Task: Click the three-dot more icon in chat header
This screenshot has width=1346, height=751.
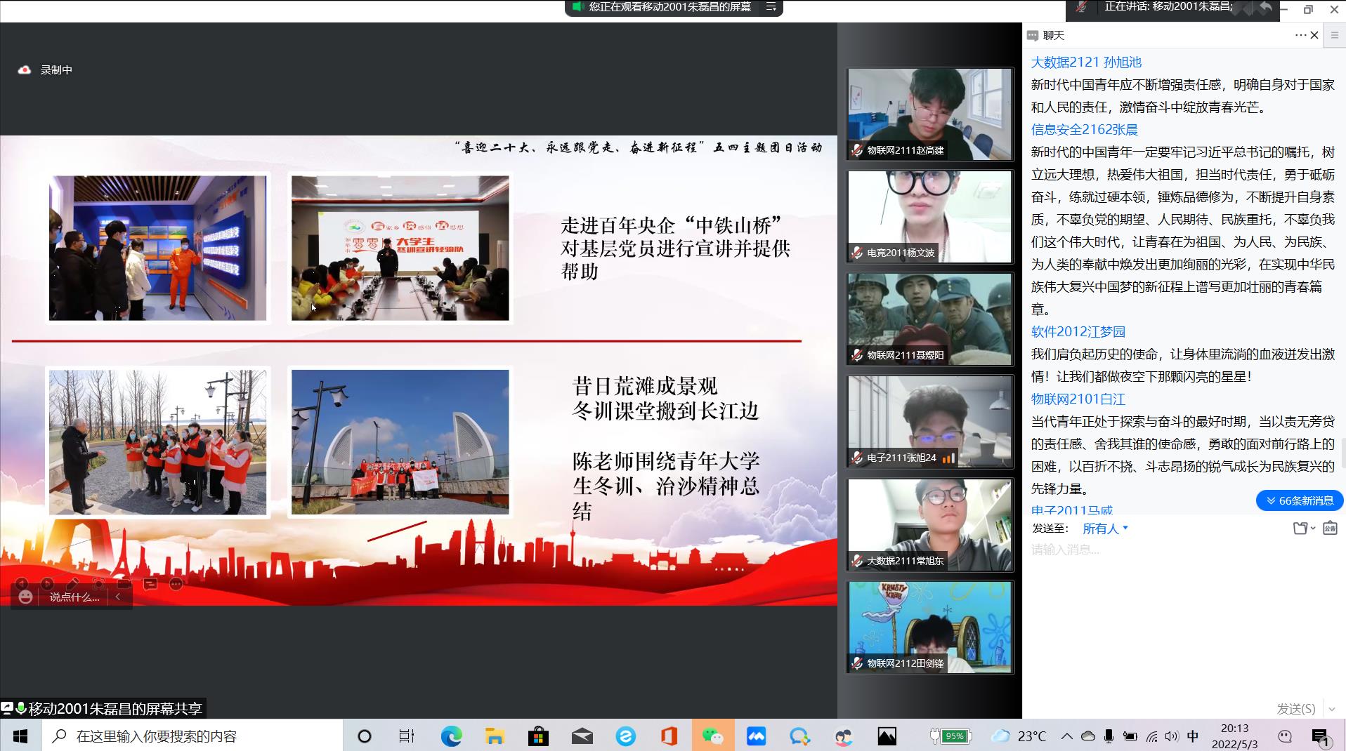Action: tap(1300, 35)
